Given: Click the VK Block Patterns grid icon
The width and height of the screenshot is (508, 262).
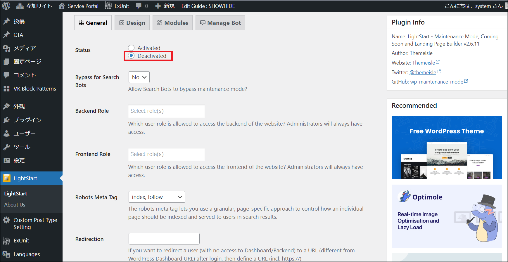Looking at the screenshot, I should 6,89.
